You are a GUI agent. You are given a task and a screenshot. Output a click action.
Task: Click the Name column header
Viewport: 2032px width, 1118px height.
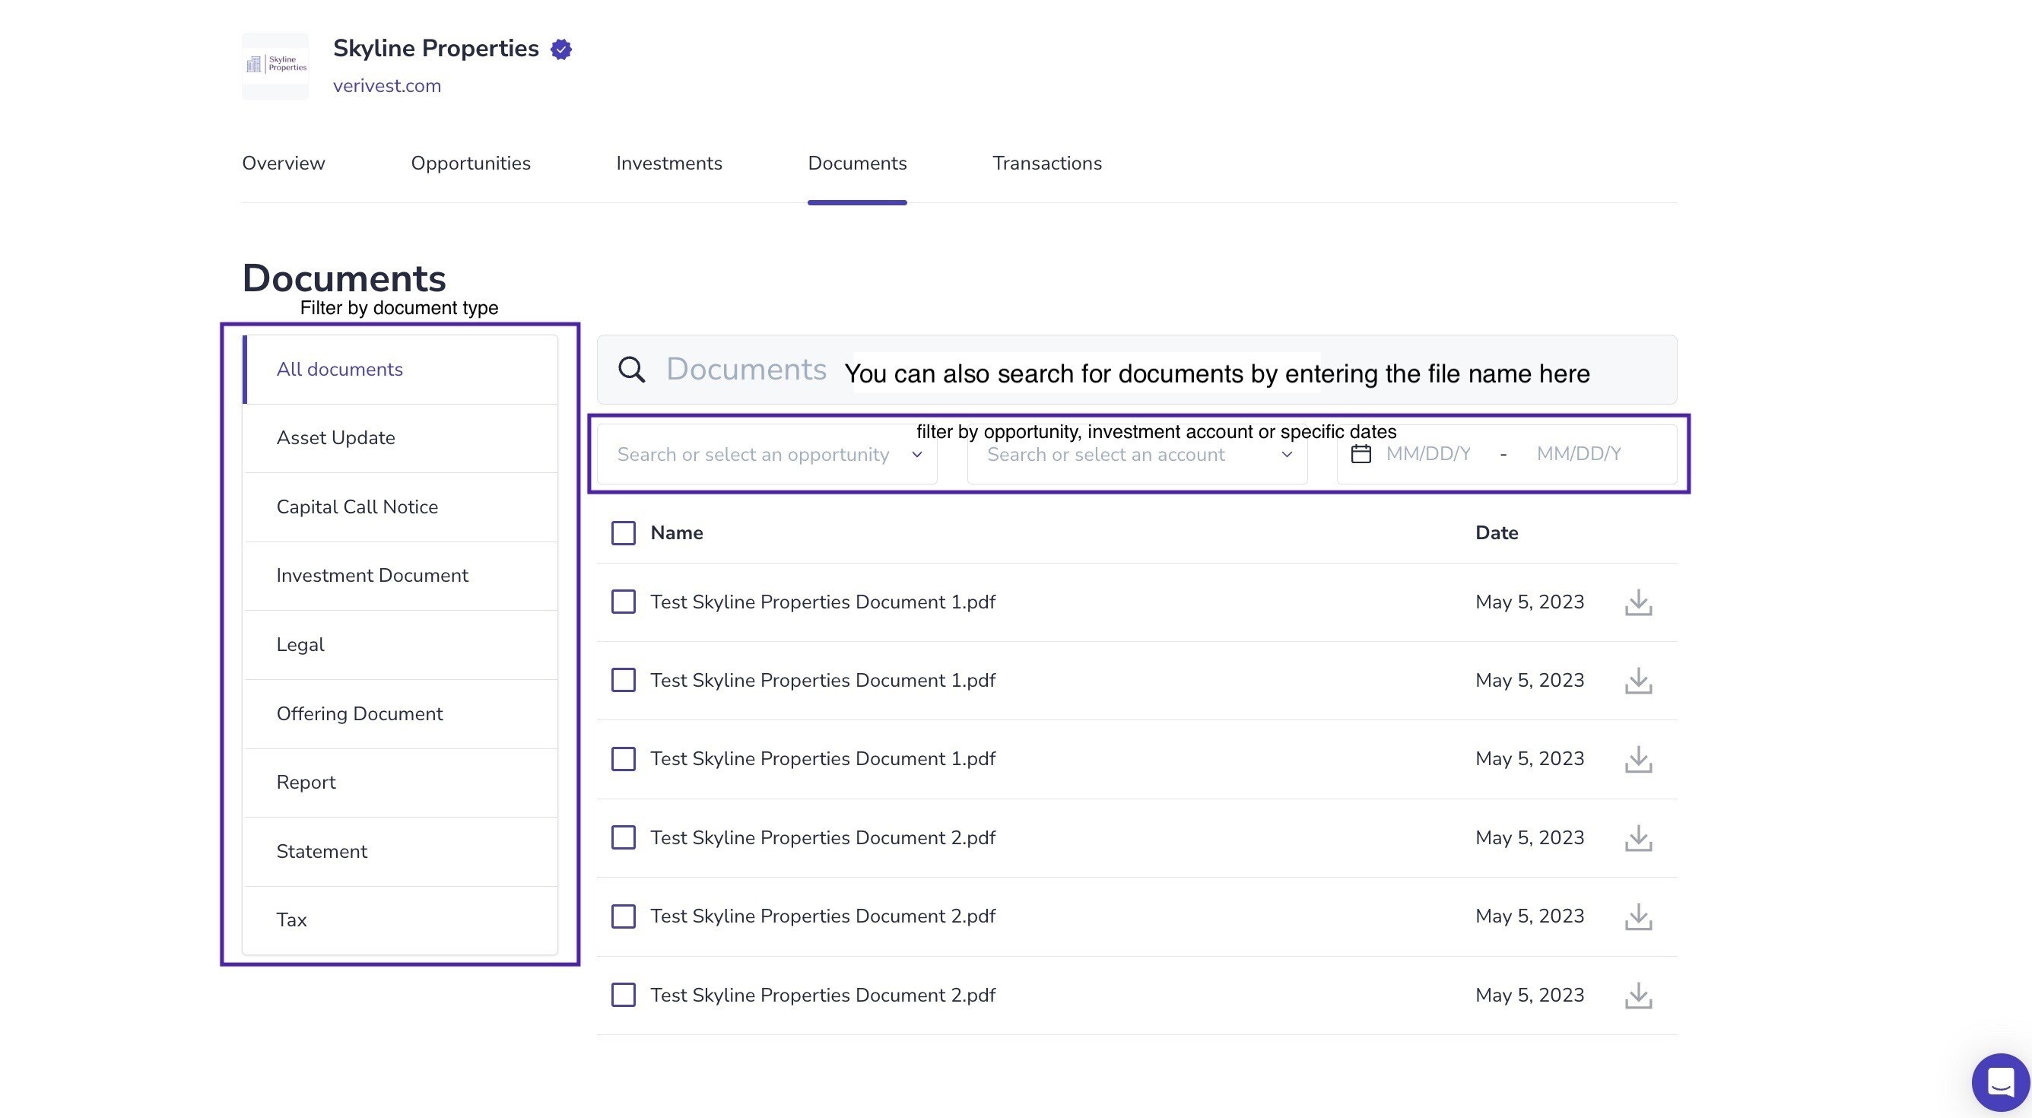(x=677, y=533)
